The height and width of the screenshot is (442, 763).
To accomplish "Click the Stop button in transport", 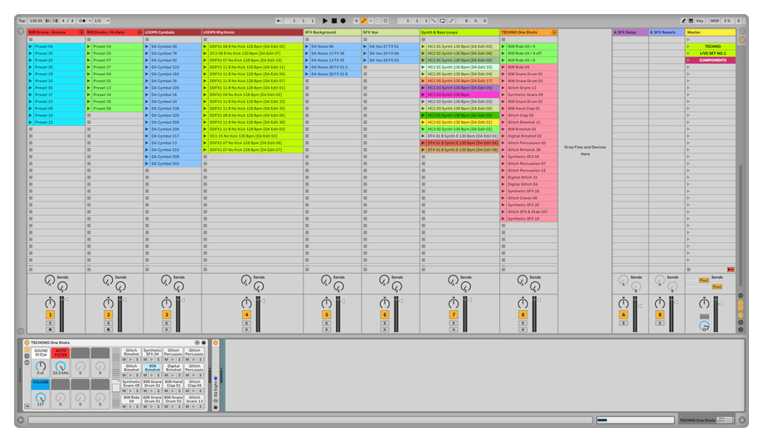I will click(334, 20).
